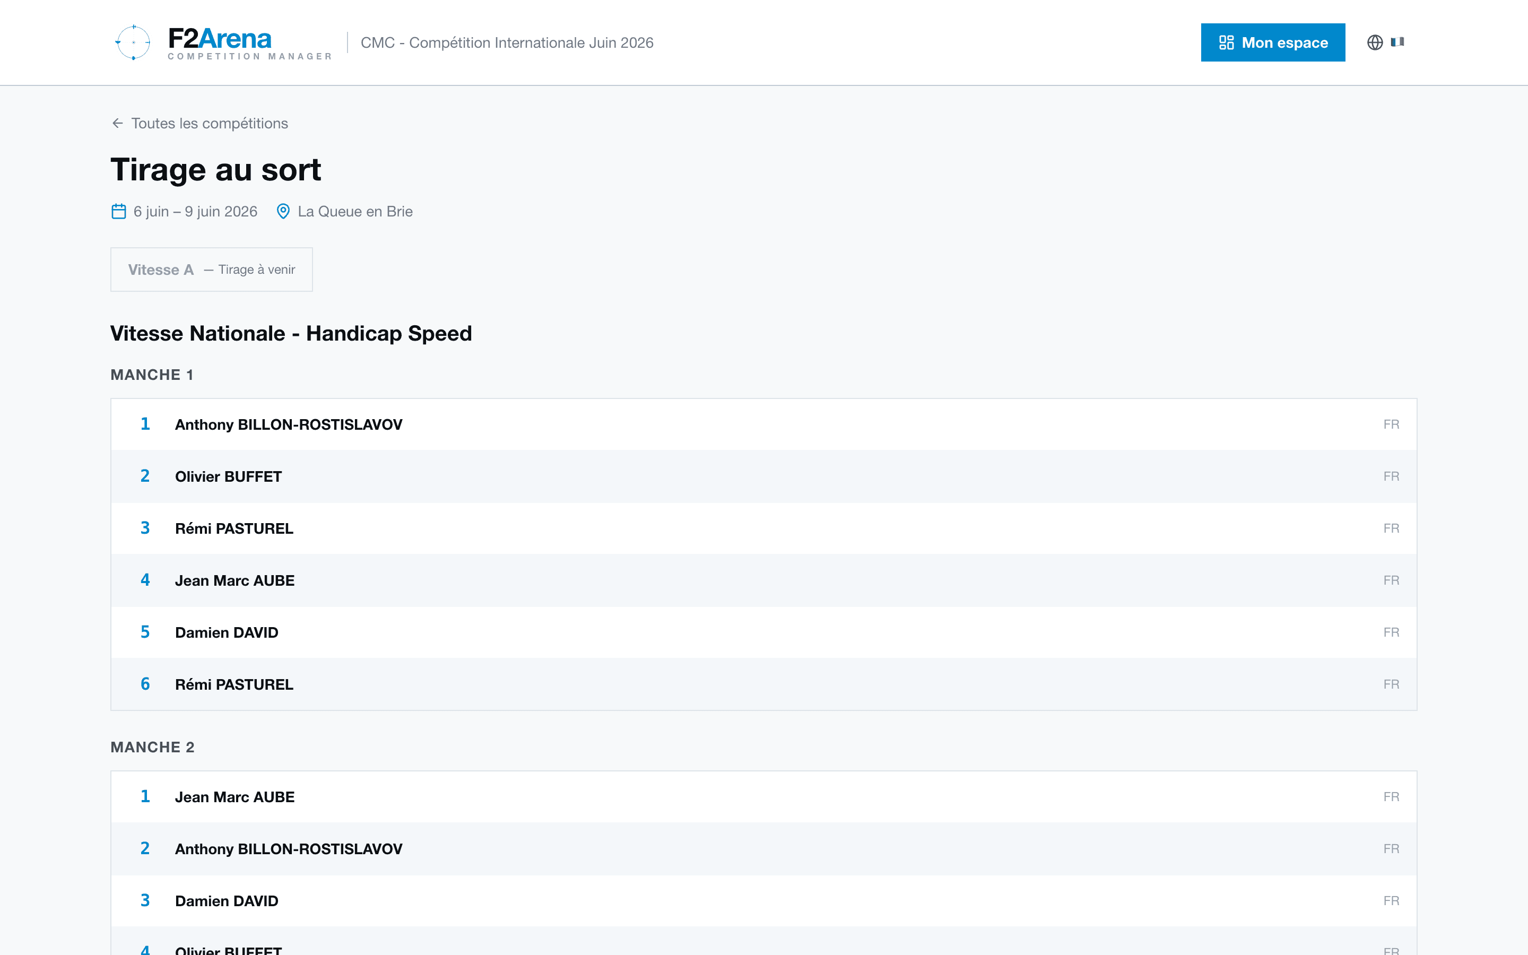This screenshot has width=1528, height=955.
Task: Select the French flag language switcher
Action: click(1397, 42)
